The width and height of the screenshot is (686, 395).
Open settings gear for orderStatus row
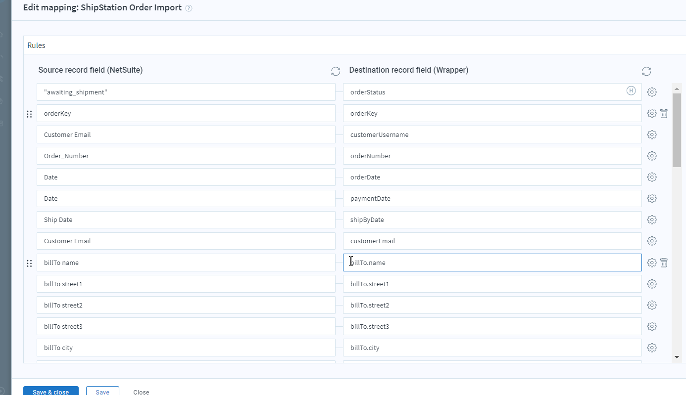(x=652, y=92)
